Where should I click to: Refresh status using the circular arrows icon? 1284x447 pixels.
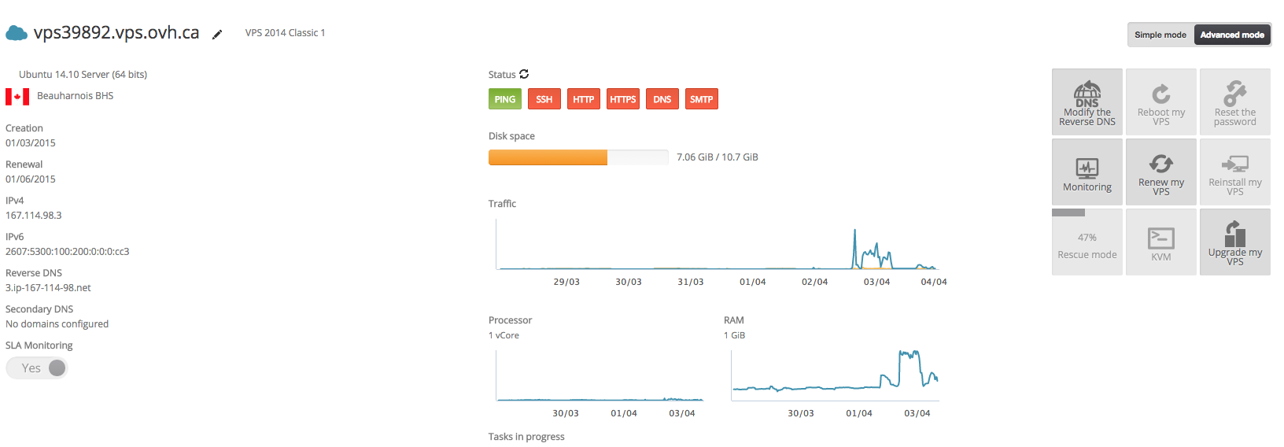pyautogui.click(x=524, y=74)
